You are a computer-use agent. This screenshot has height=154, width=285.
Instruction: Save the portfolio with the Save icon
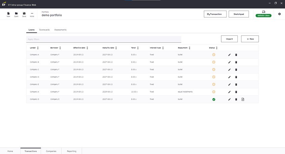pyautogui.click(x=24, y=14)
